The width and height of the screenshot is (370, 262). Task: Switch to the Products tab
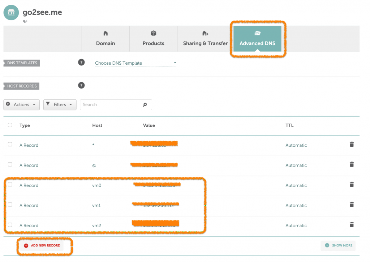click(x=153, y=39)
